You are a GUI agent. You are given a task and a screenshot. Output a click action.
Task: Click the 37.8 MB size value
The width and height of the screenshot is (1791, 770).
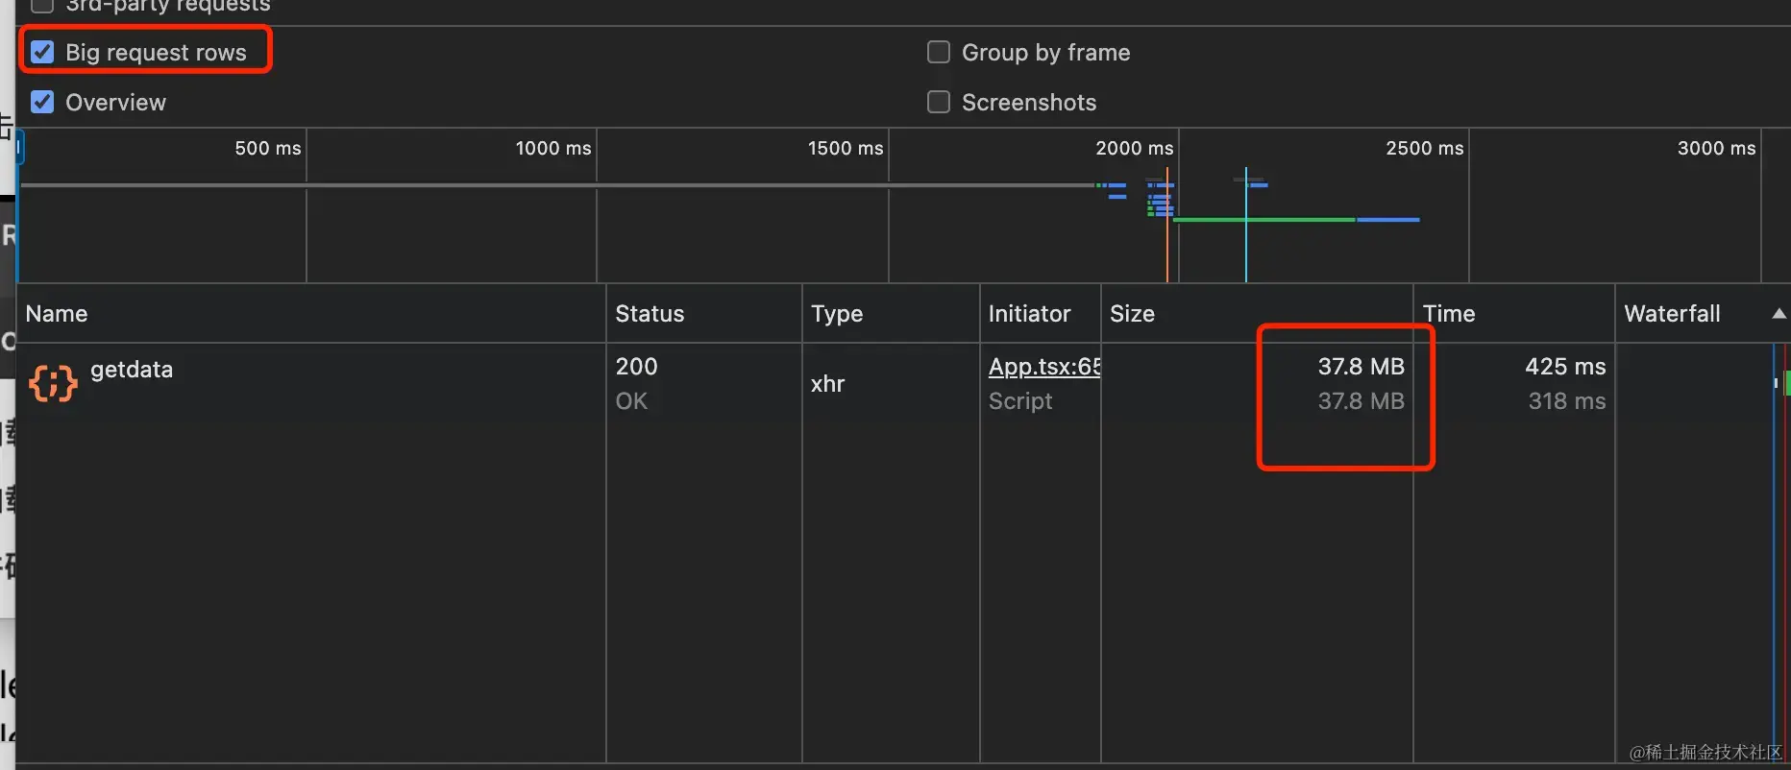click(x=1361, y=367)
